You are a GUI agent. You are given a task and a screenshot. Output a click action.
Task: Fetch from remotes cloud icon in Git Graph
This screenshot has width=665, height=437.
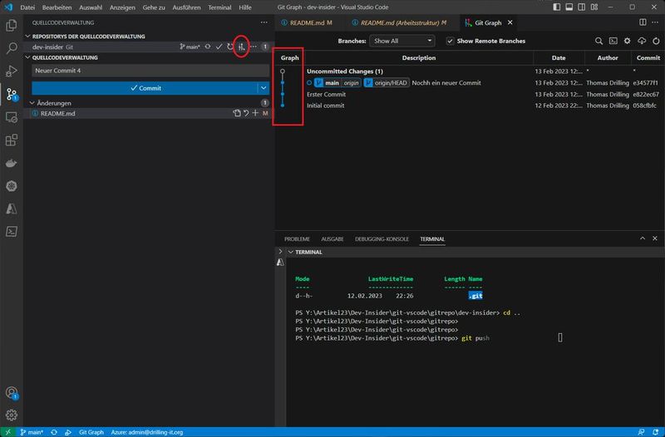[642, 41]
